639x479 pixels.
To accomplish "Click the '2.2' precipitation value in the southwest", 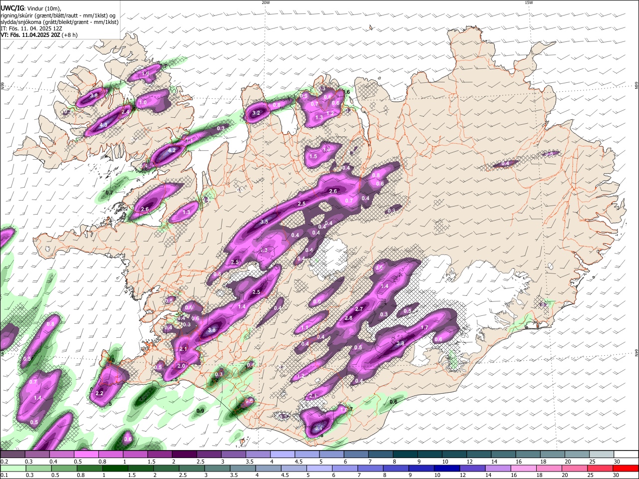I will click(x=99, y=393).
